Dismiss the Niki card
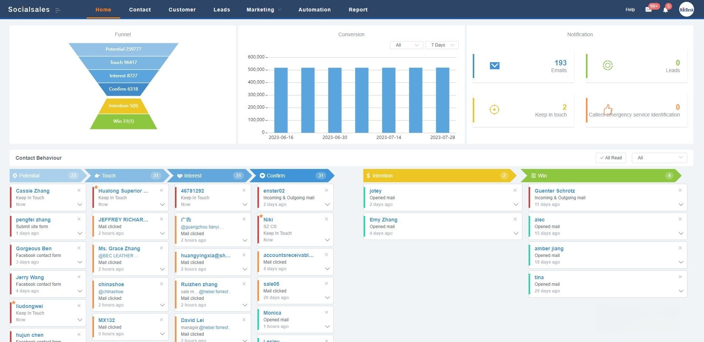 coord(327,219)
